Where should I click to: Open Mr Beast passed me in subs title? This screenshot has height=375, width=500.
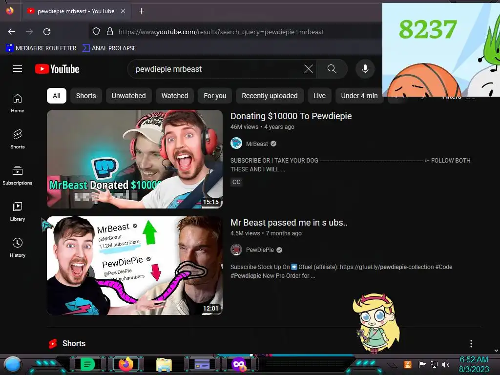[x=289, y=223]
